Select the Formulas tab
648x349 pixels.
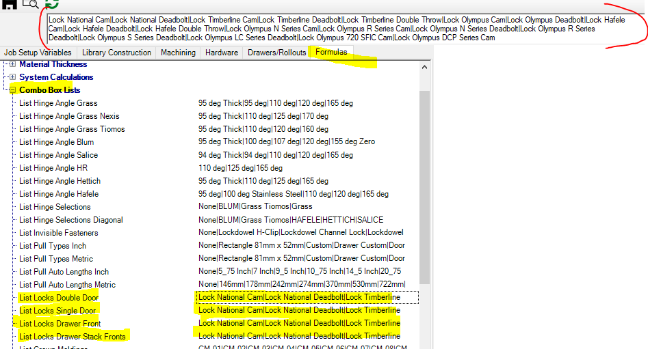tap(331, 52)
